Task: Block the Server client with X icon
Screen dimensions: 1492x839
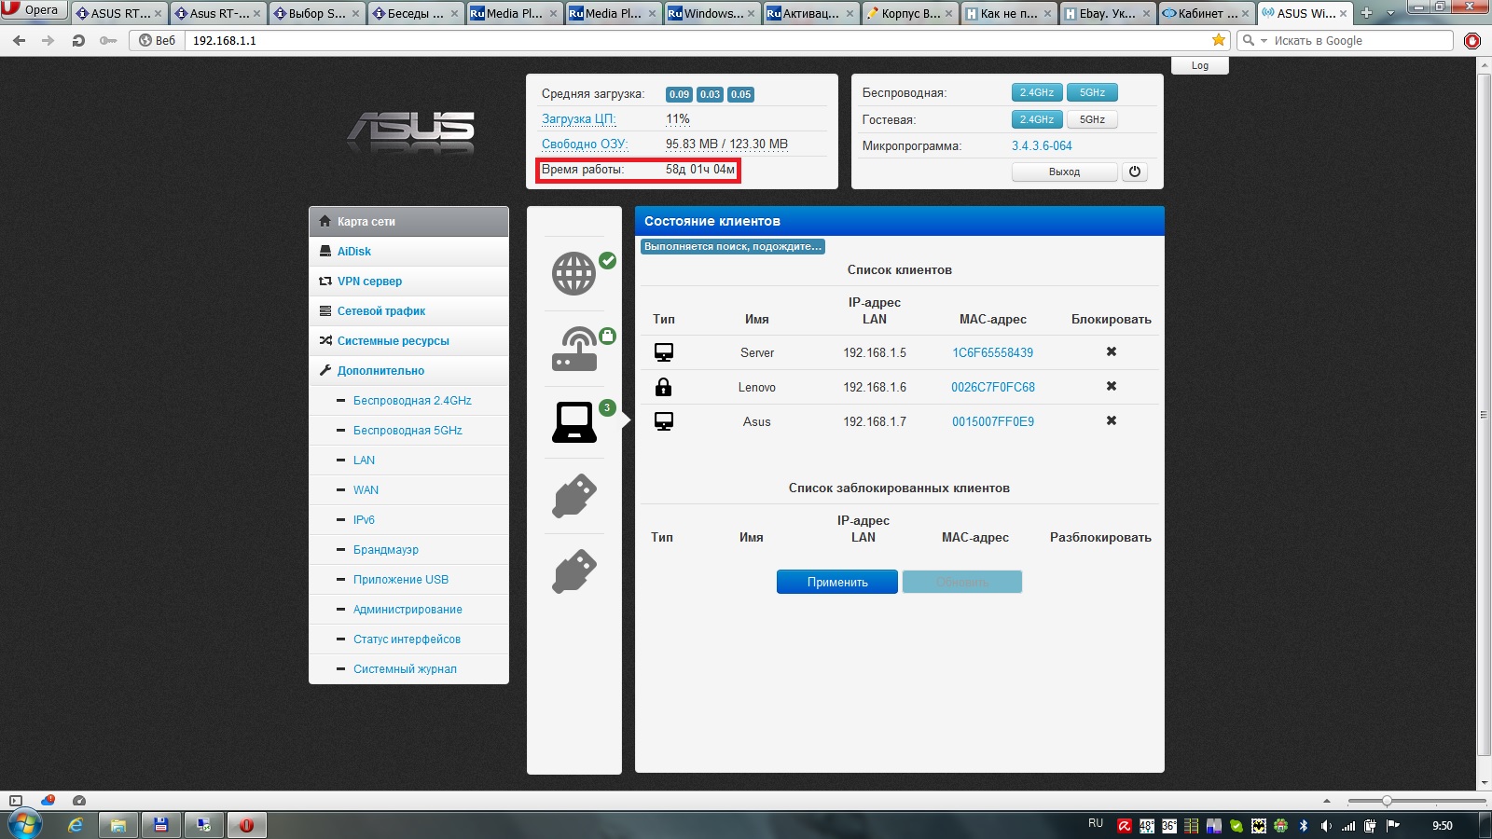Action: point(1111,352)
